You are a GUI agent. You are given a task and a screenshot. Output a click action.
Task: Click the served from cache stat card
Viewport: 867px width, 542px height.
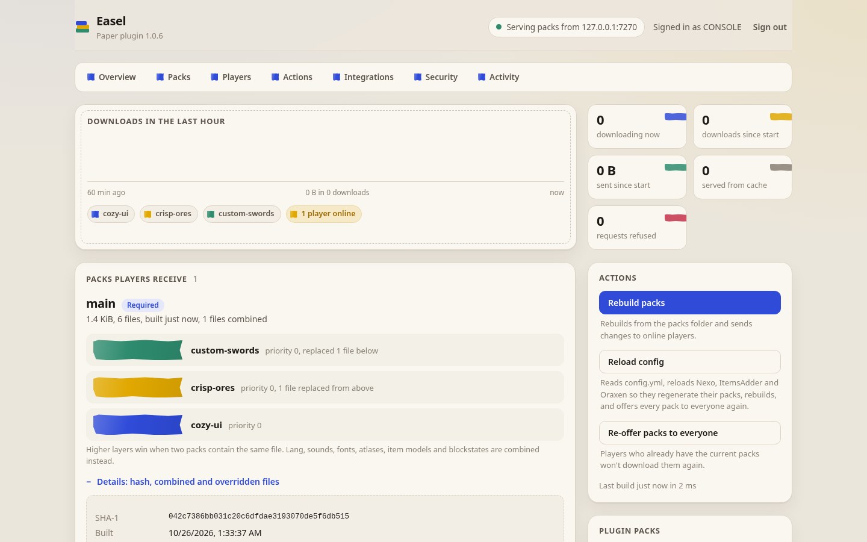(742, 177)
